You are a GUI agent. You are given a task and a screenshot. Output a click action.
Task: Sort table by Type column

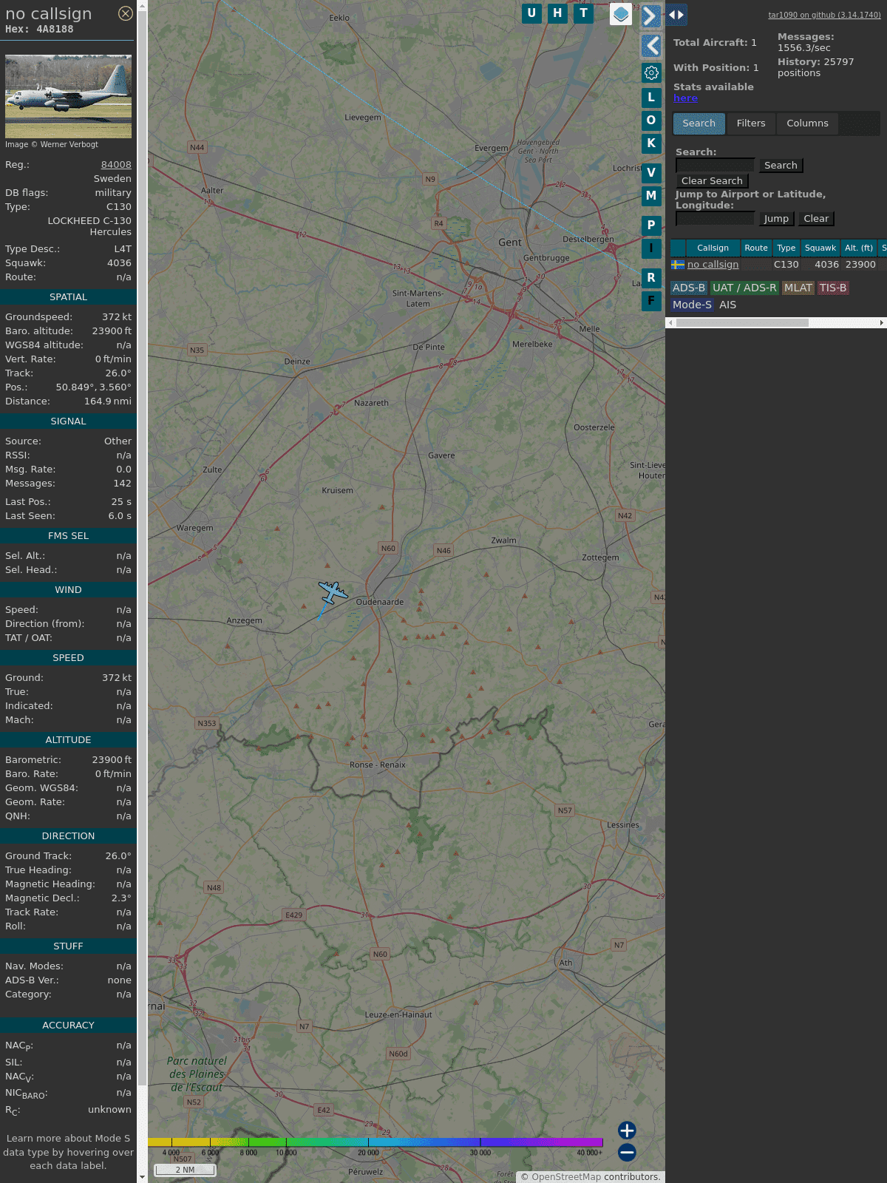click(786, 248)
